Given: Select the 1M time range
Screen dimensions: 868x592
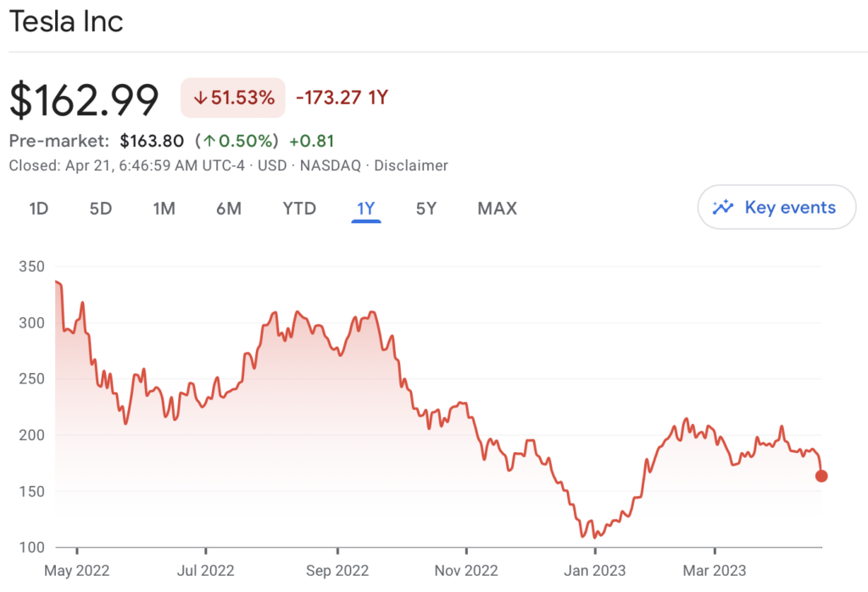Looking at the screenshot, I should [x=164, y=209].
